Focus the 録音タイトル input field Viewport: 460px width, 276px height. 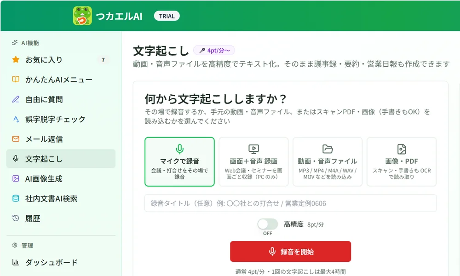pos(290,203)
